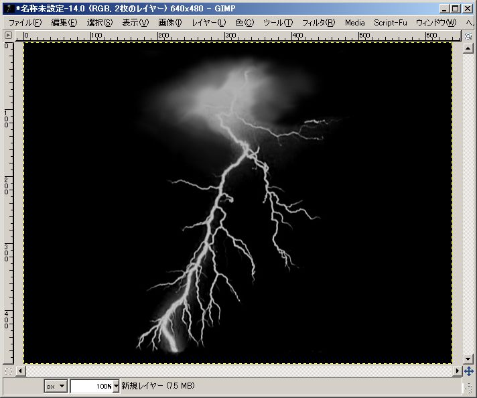This screenshot has width=477, height=398.
Task: Click the GIMP window title bar icon
Action: click(x=9, y=9)
